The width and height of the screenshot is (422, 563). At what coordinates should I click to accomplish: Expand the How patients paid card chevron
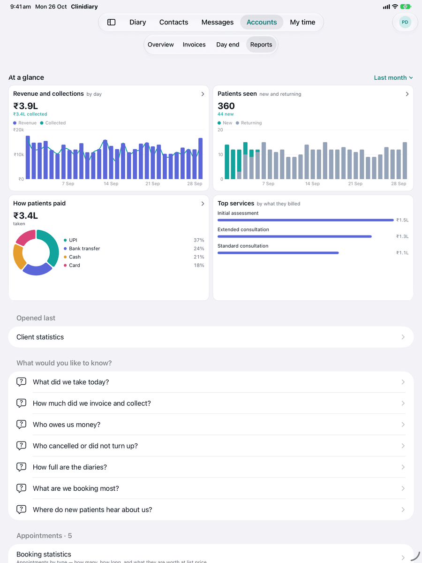coord(203,204)
